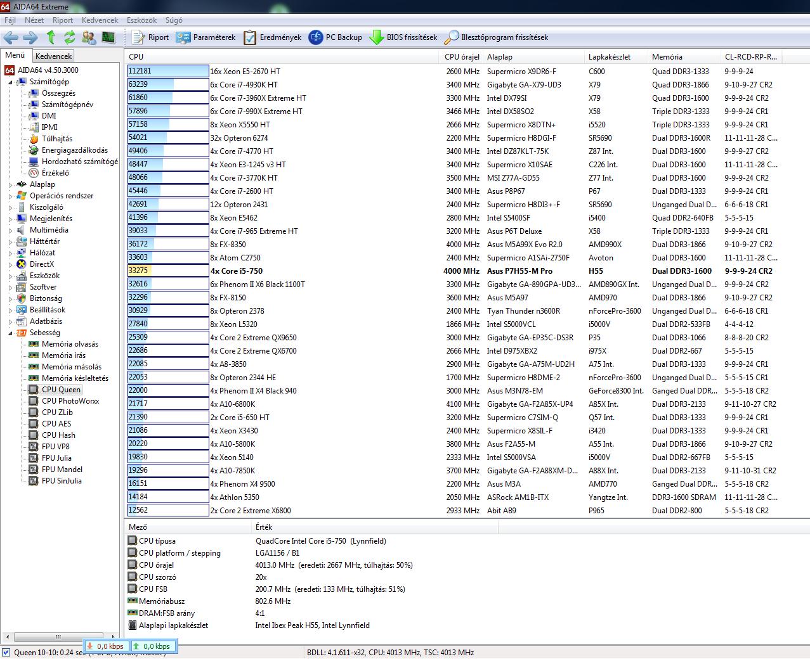Open the Fájl menu
This screenshot has width=810, height=659.
(10, 20)
